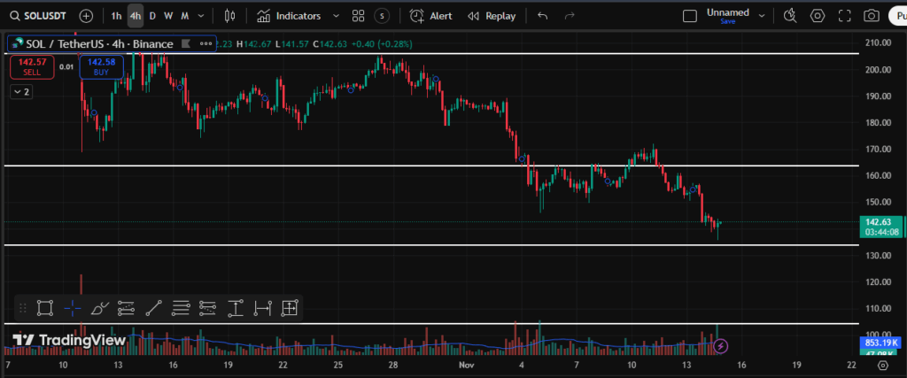This screenshot has width=907, height=378.
Task: Open the candlestick chart style selector
Action: click(230, 16)
